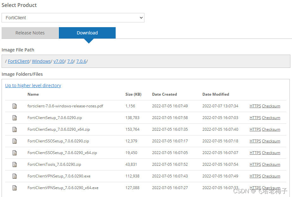
Task: Click the Date Modified column header
Action: 216,94
